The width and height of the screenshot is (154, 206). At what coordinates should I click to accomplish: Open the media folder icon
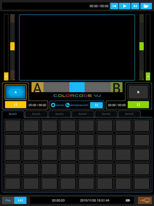[x=146, y=6]
